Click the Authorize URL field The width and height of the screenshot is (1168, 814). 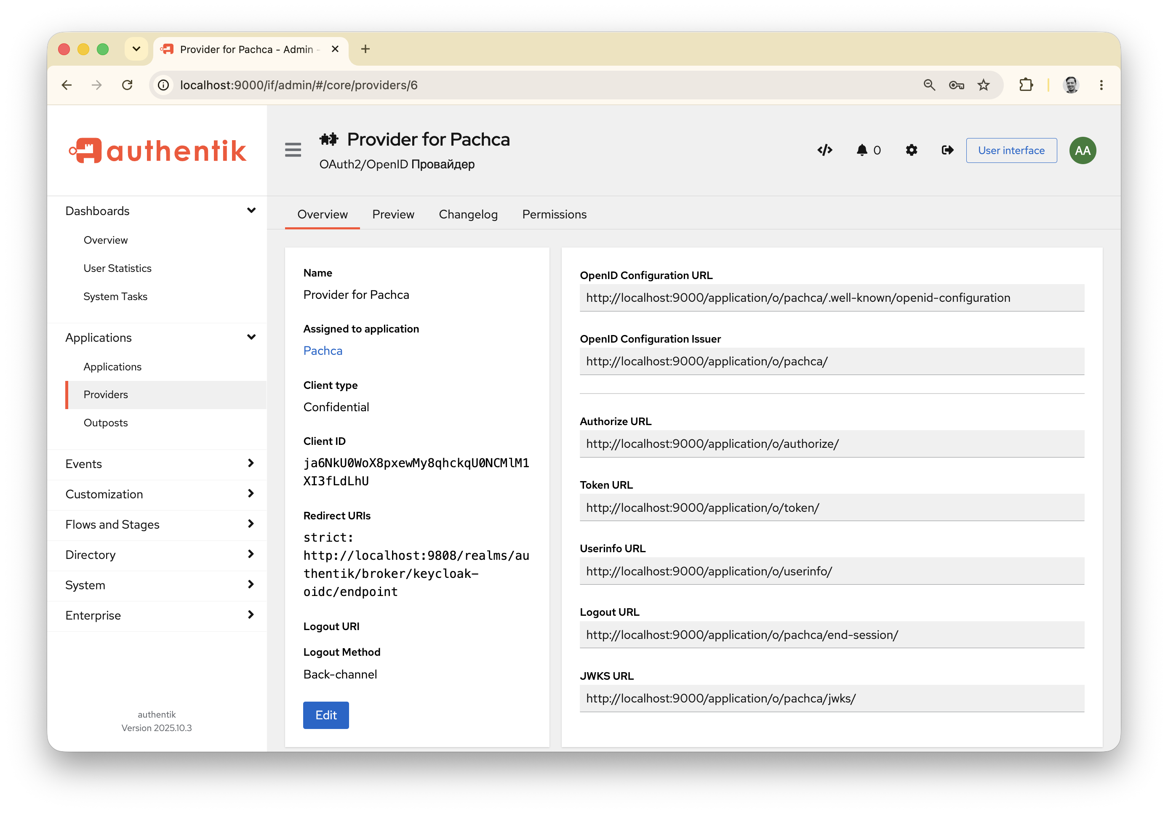pyautogui.click(x=832, y=443)
